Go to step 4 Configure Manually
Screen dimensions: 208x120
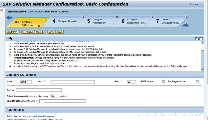tap(65, 21)
